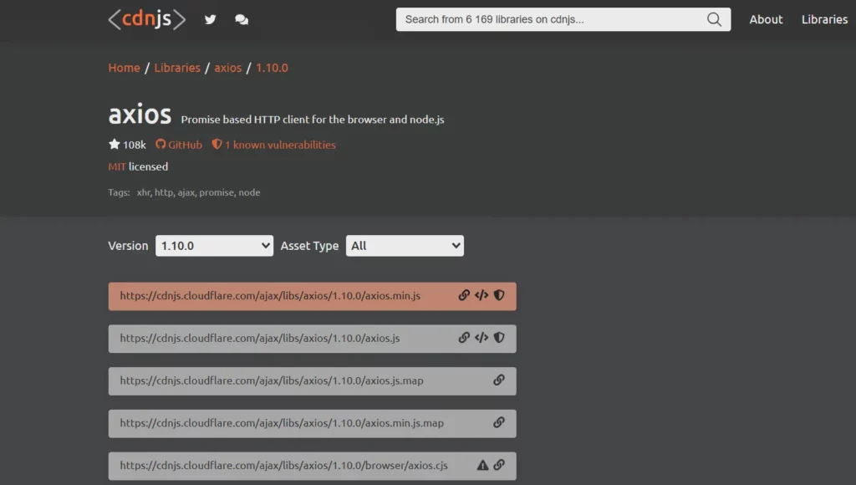Viewport: 856px width, 485px height.
Task: Open the cdnjs Twitter icon
Action: point(210,20)
